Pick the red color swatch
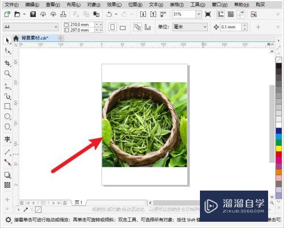The image size is (284, 228). [x=279, y=154]
